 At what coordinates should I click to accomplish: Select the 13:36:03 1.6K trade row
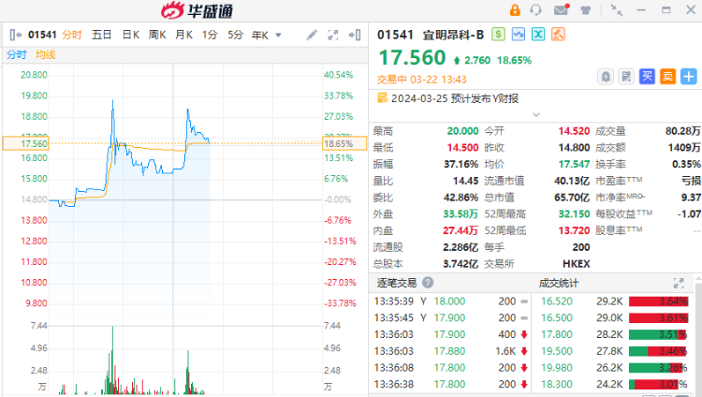pos(451,351)
